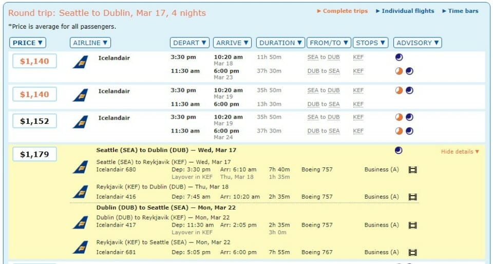Click DUB to SEA link in first result
The width and height of the screenshot is (493, 264).
pos(324,71)
